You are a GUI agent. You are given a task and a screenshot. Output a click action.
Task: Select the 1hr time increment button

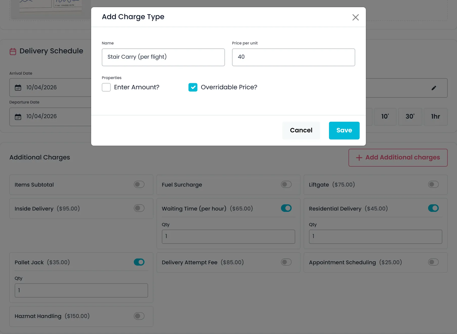click(435, 117)
